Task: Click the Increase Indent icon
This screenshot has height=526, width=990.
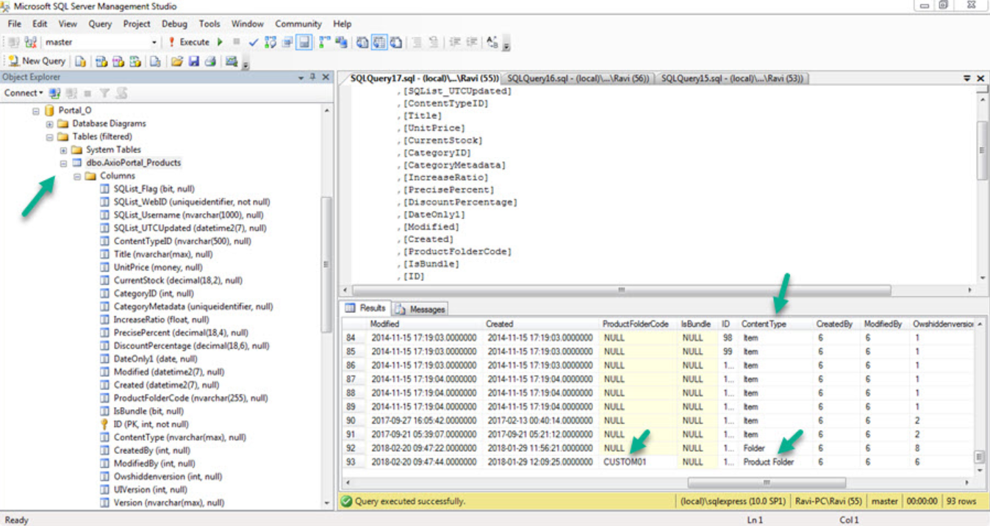Action: (472, 43)
